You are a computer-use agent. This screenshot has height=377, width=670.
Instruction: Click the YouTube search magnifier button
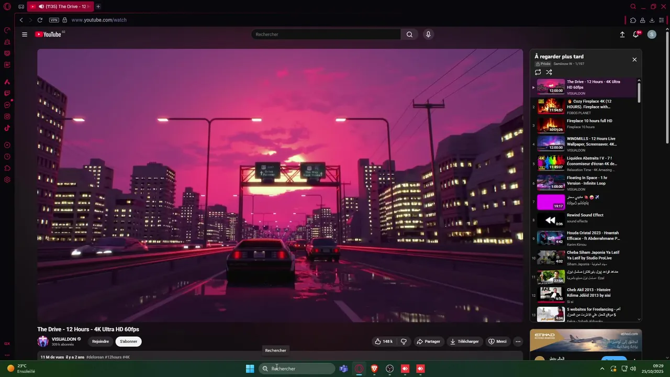pos(409,35)
